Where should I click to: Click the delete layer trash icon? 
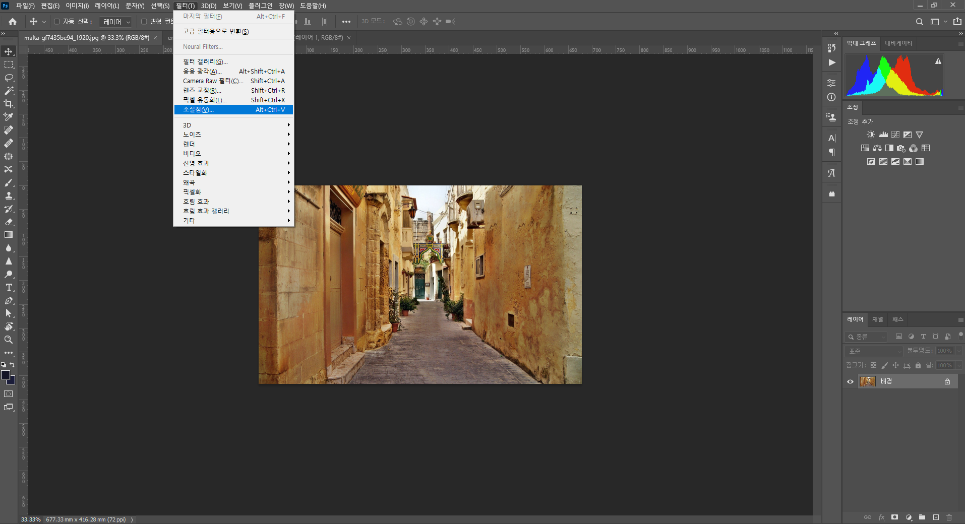(x=949, y=517)
